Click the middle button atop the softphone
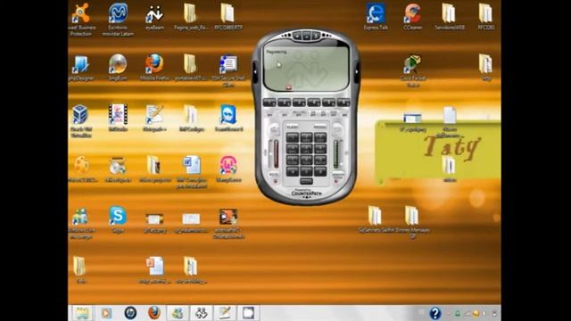The height and width of the screenshot is (321, 571). pyautogui.click(x=306, y=36)
